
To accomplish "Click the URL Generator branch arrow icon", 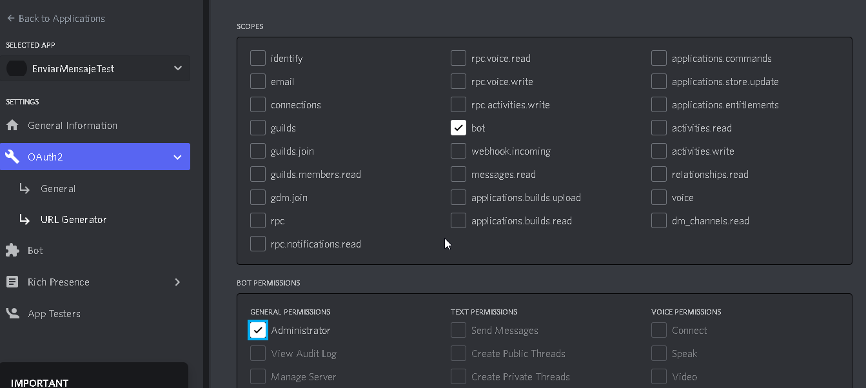I will click(x=25, y=219).
